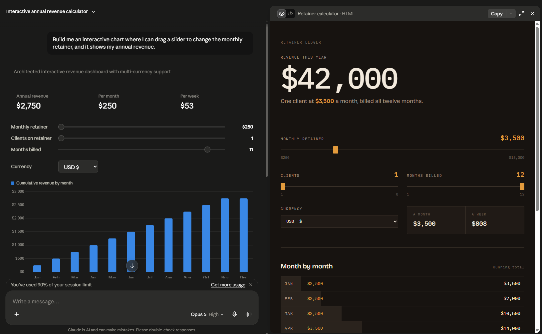Close the Retainer calculator panel
Screen dimensions: 542x334
pyautogui.click(x=532, y=14)
